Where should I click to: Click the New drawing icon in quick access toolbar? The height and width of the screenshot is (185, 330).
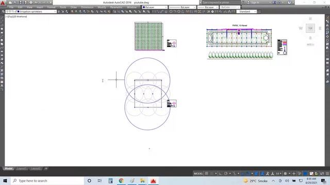click(x=10, y=3)
